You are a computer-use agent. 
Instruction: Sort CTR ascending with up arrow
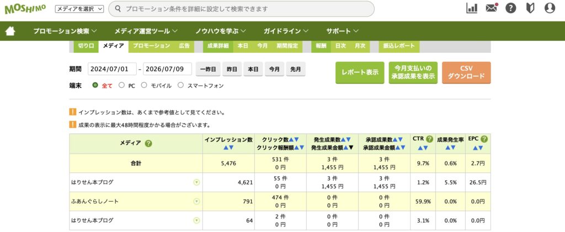pyautogui.click(x=420, y=148)
